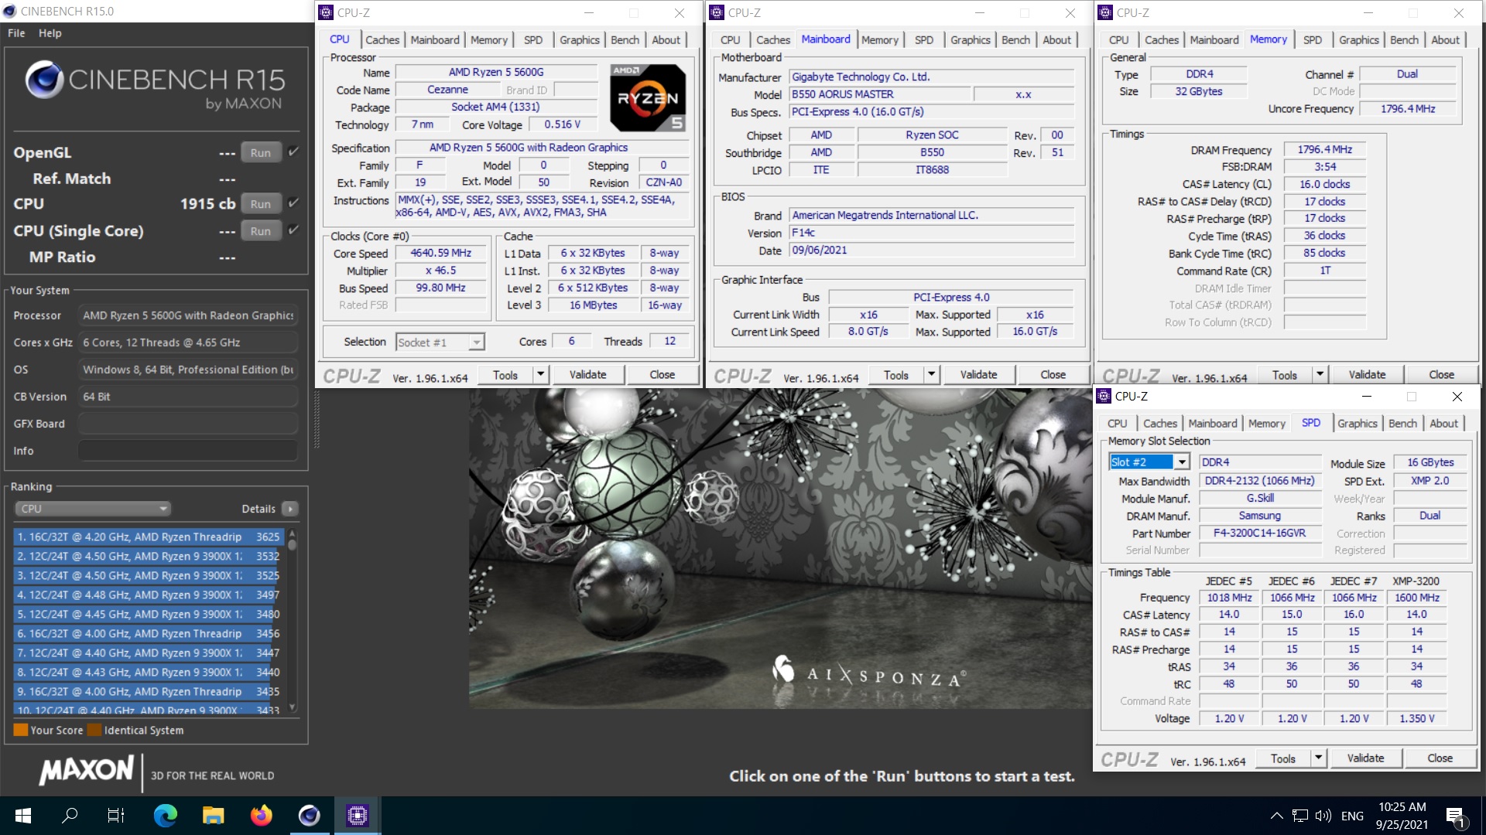Click the Cinebench R15 logo sphere
This screenshot has height=835, width=1486.
43,80
